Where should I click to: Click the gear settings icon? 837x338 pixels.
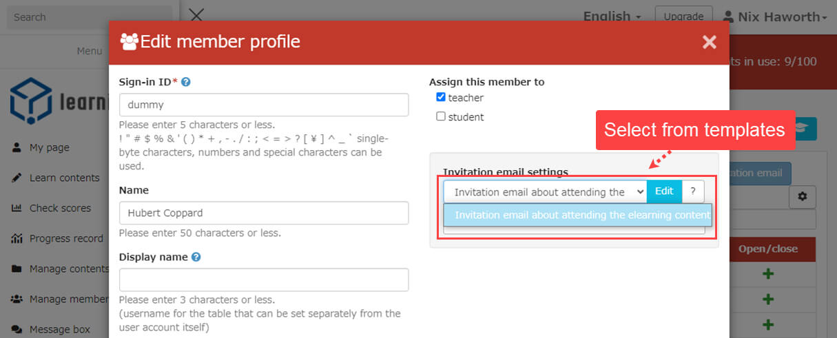pyautogui.click(x=802, y=196)
